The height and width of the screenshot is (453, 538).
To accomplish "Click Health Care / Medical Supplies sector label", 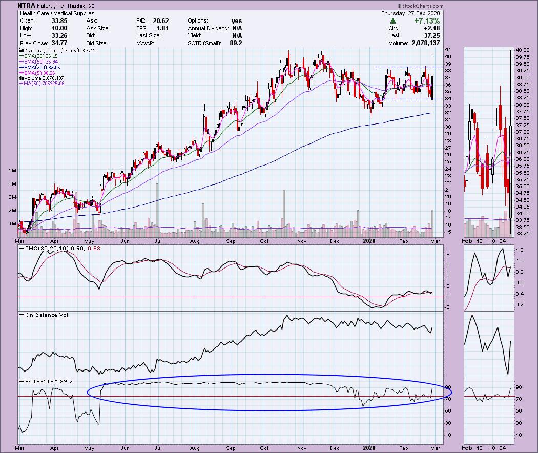I will 57,13.
